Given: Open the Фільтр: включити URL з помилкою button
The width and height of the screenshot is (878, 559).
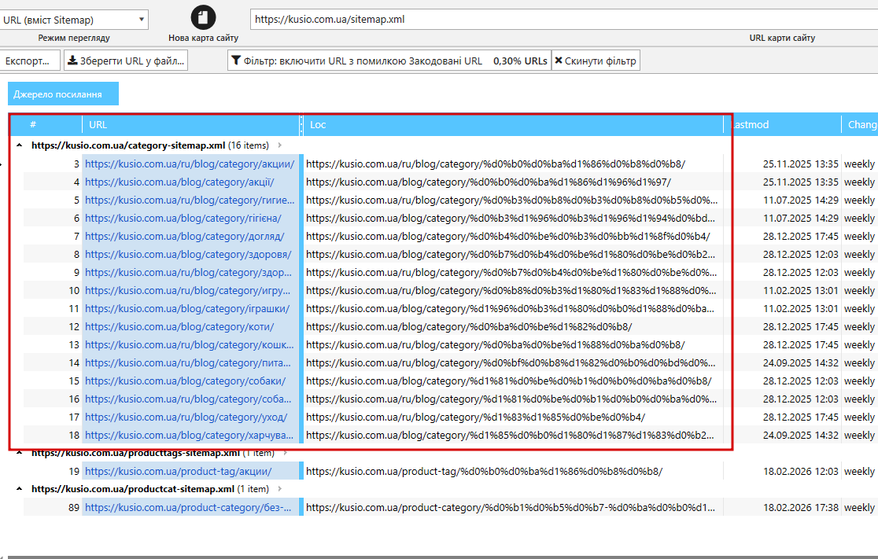Looking at the screenshot, I should 389,61.
